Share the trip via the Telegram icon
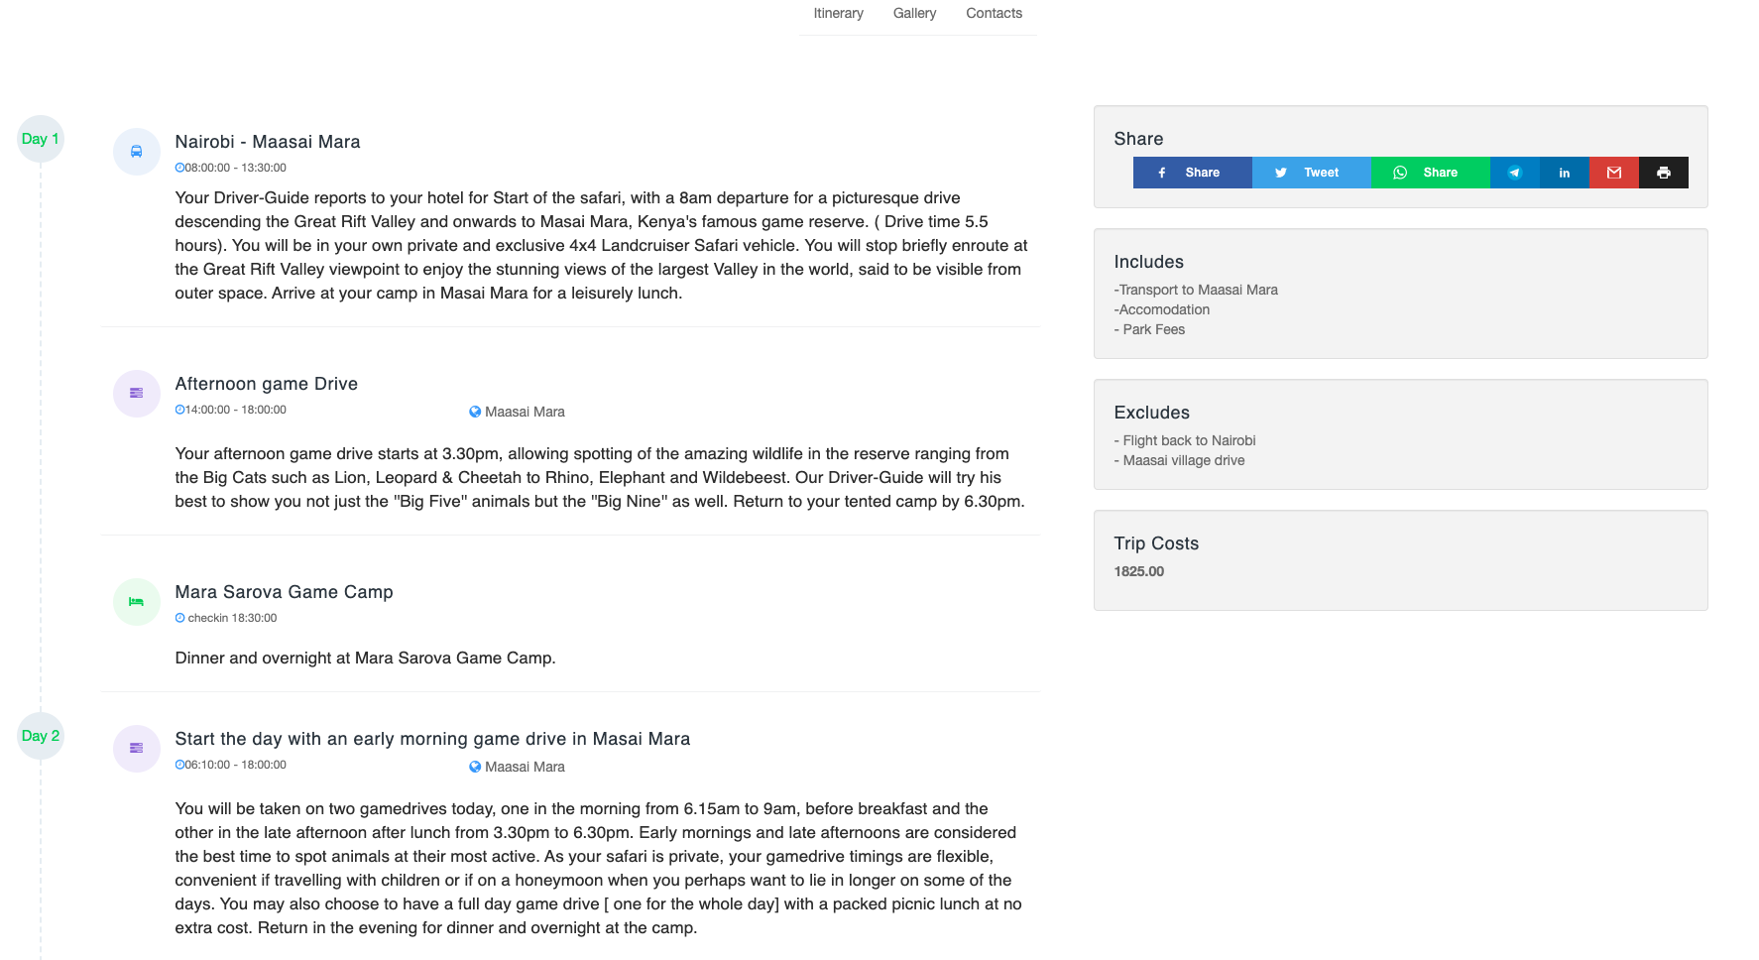The height and width of the screenshot is (960, 1759). coord(1514,172)
